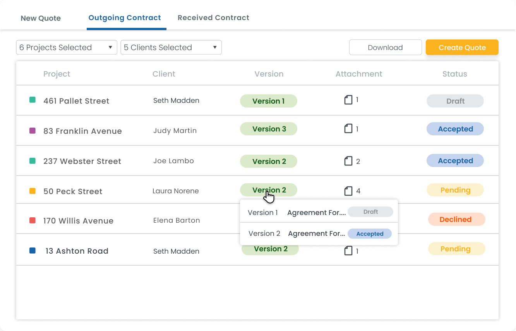Viewport: 516px width, 331px height.
Task: Click attachment icon for 461 Pallet Street
Action: [x=348, y=100]
